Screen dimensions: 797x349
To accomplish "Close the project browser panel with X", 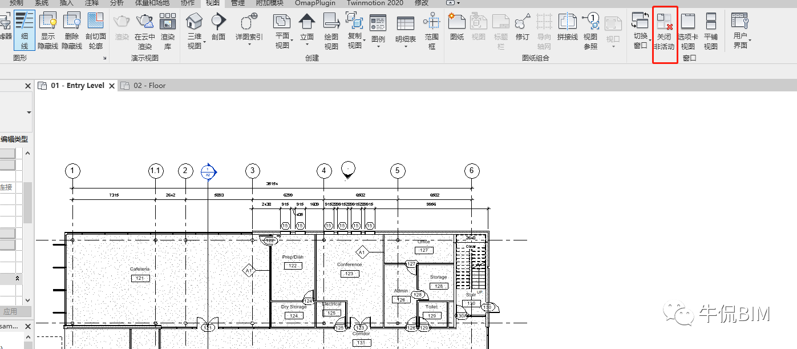I will click(x=28, y=326).
